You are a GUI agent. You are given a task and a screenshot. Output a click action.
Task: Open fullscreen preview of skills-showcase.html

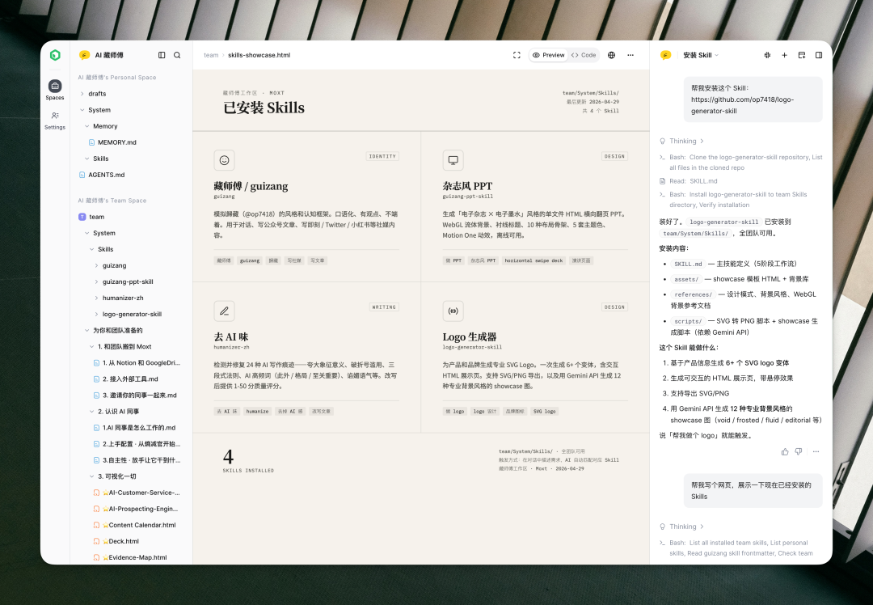click(516, 55)
